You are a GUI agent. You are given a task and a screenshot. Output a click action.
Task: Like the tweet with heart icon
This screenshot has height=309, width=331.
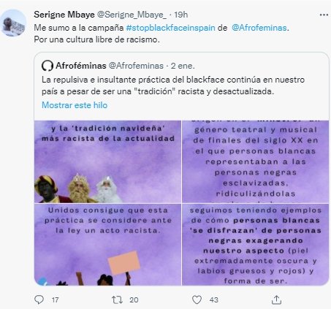197,300
